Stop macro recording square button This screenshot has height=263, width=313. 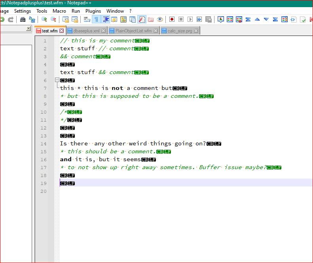click(x=181, y=19)
